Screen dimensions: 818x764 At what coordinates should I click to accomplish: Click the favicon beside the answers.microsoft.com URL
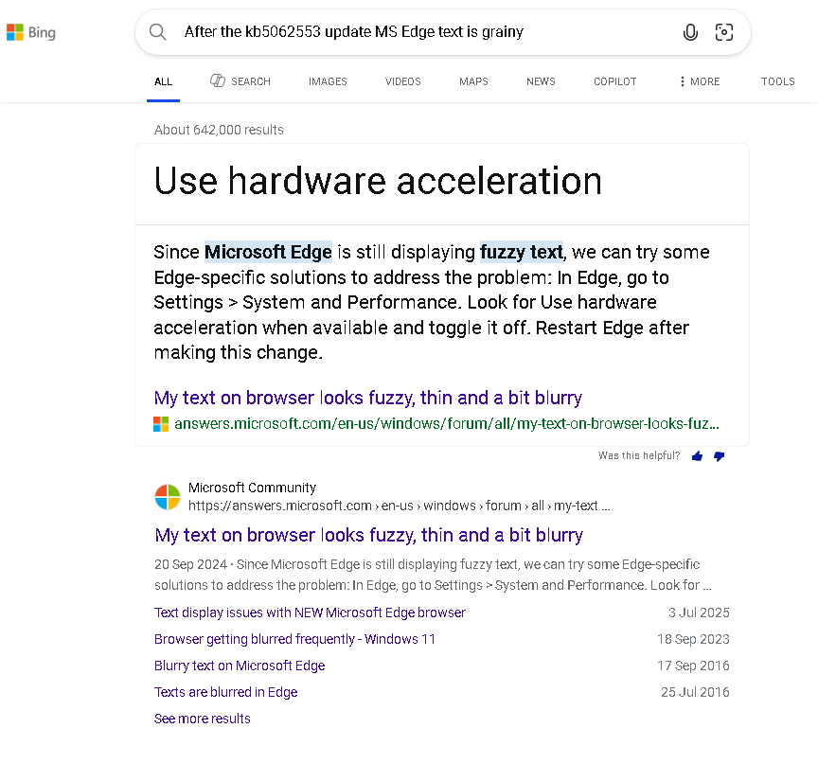pos(160,423)
